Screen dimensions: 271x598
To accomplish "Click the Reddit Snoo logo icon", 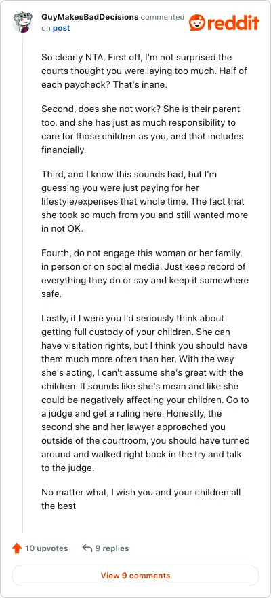I will pyautogui.click(x=197, y=22).
